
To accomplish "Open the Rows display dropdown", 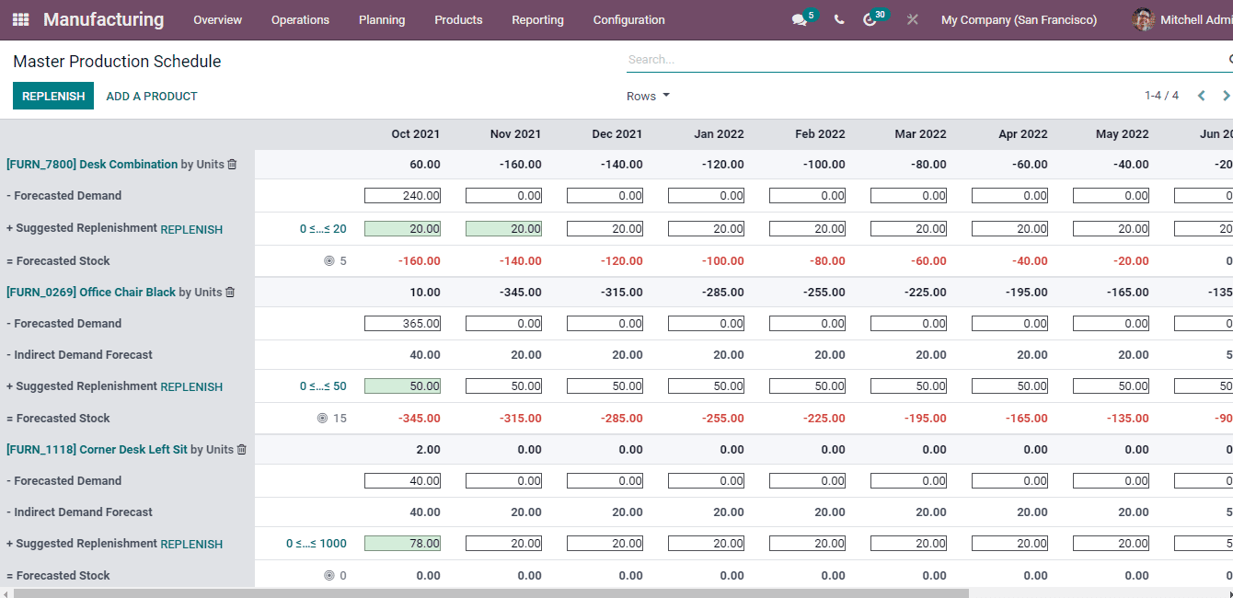I will tap(648, 96).
